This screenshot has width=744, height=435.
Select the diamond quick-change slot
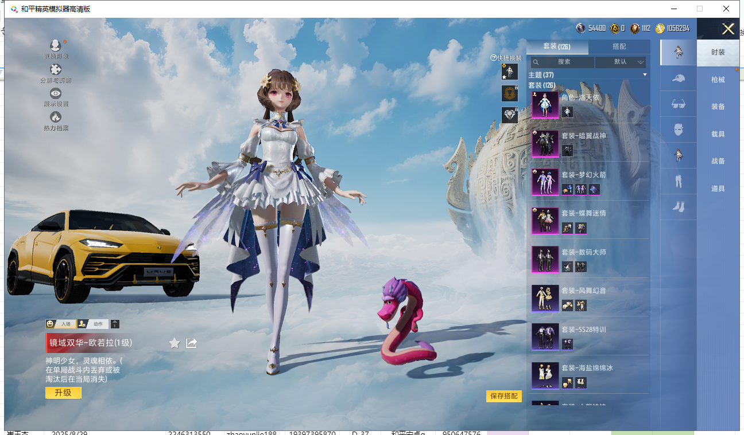click(x=510, y=115)
